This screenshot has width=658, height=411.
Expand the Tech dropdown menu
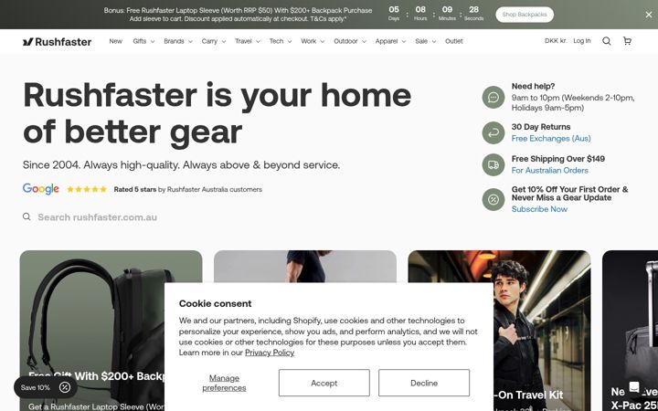click(x=281, y=41)
